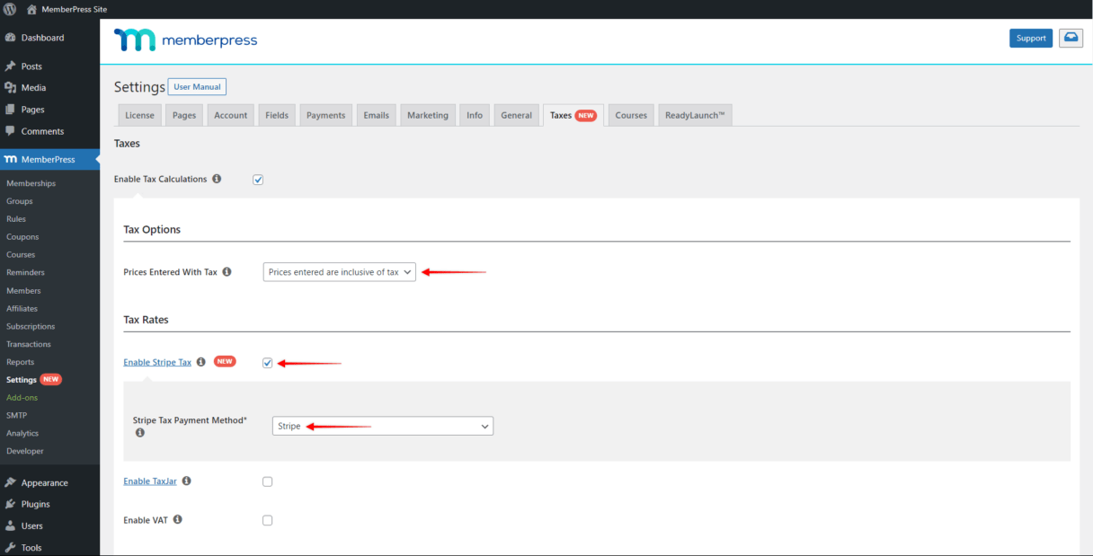Click info icon next to Enable VAT
The height and width of the screenshot is (556, 1093).
point(177,519)
